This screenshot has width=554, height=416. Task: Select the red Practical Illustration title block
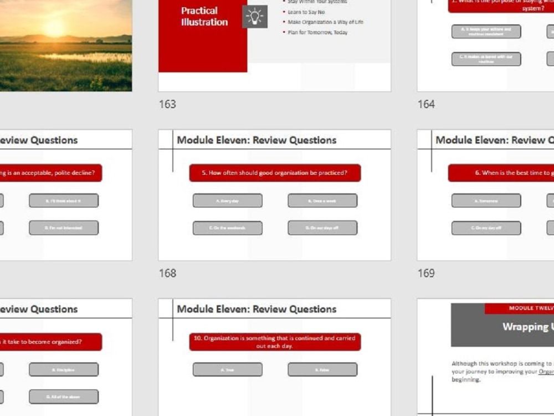point(203,35)
